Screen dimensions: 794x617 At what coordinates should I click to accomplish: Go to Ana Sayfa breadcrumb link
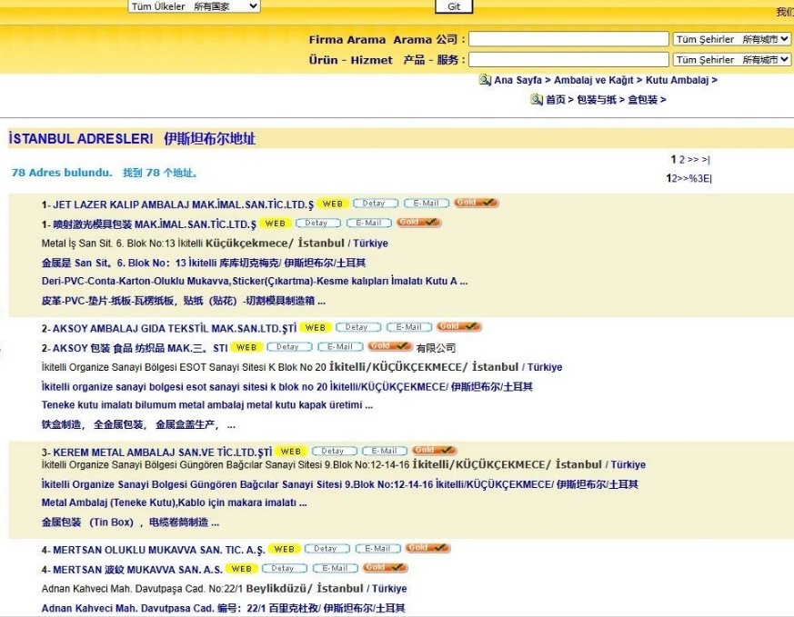coord(518,80)
